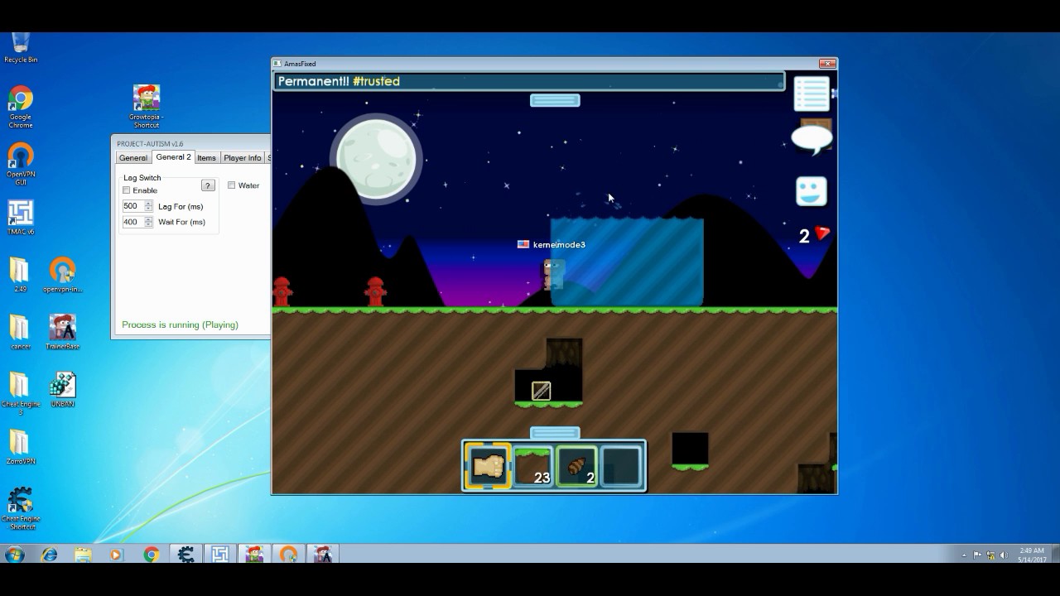Open the cancer folder on desktop

coord(21,332)
